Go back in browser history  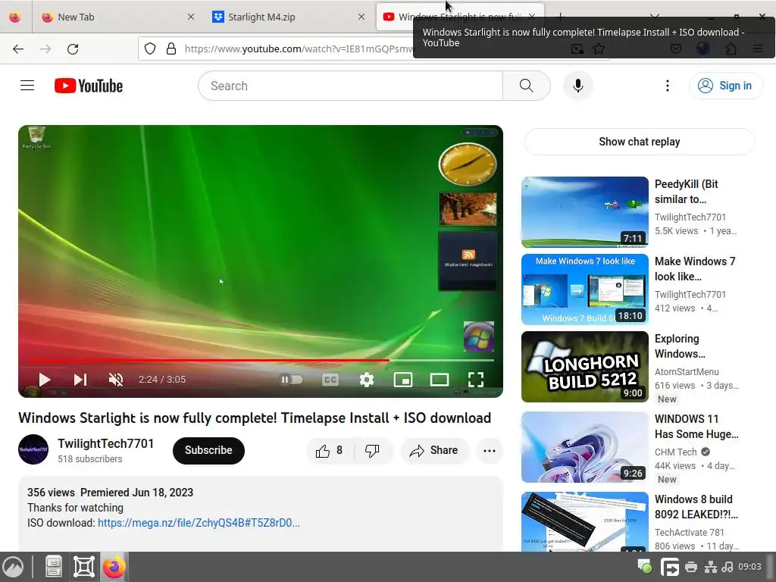pos(18,48)
